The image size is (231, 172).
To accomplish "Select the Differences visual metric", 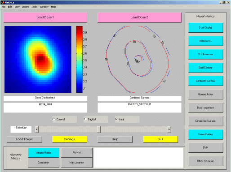I will tap(205, 41).
